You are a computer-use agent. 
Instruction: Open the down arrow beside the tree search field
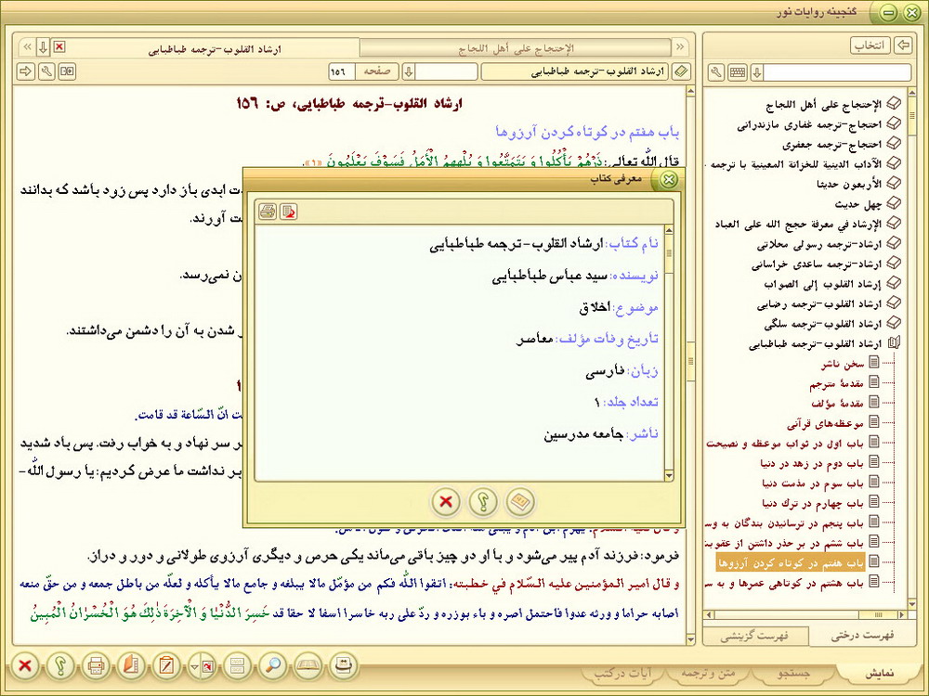coord(756,72)
